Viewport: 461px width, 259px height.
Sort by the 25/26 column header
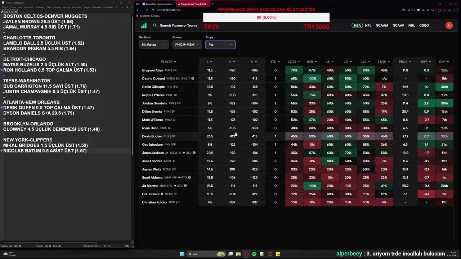[x=294, y=62]
